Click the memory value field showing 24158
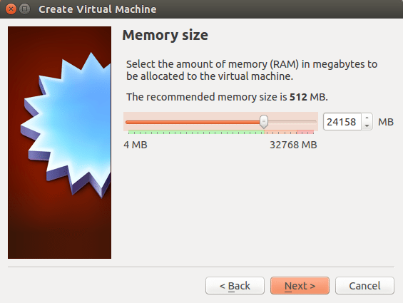This screenshot has height=303, width=403. (x=342, y=122)
